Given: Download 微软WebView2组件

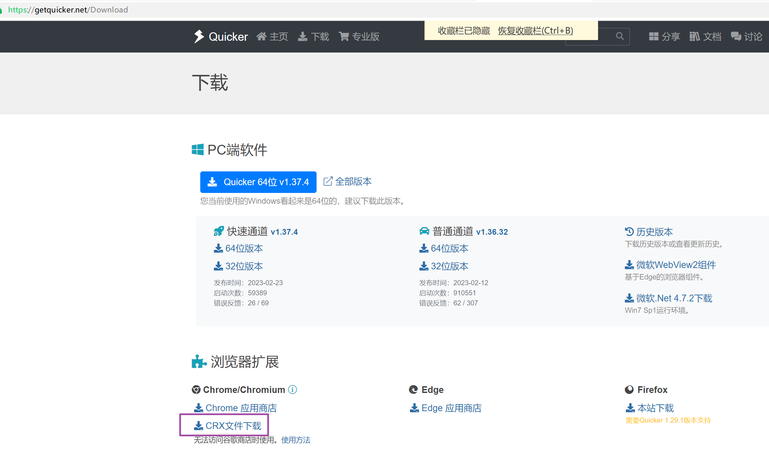Looking at the screenshot, I should point(676,265).
